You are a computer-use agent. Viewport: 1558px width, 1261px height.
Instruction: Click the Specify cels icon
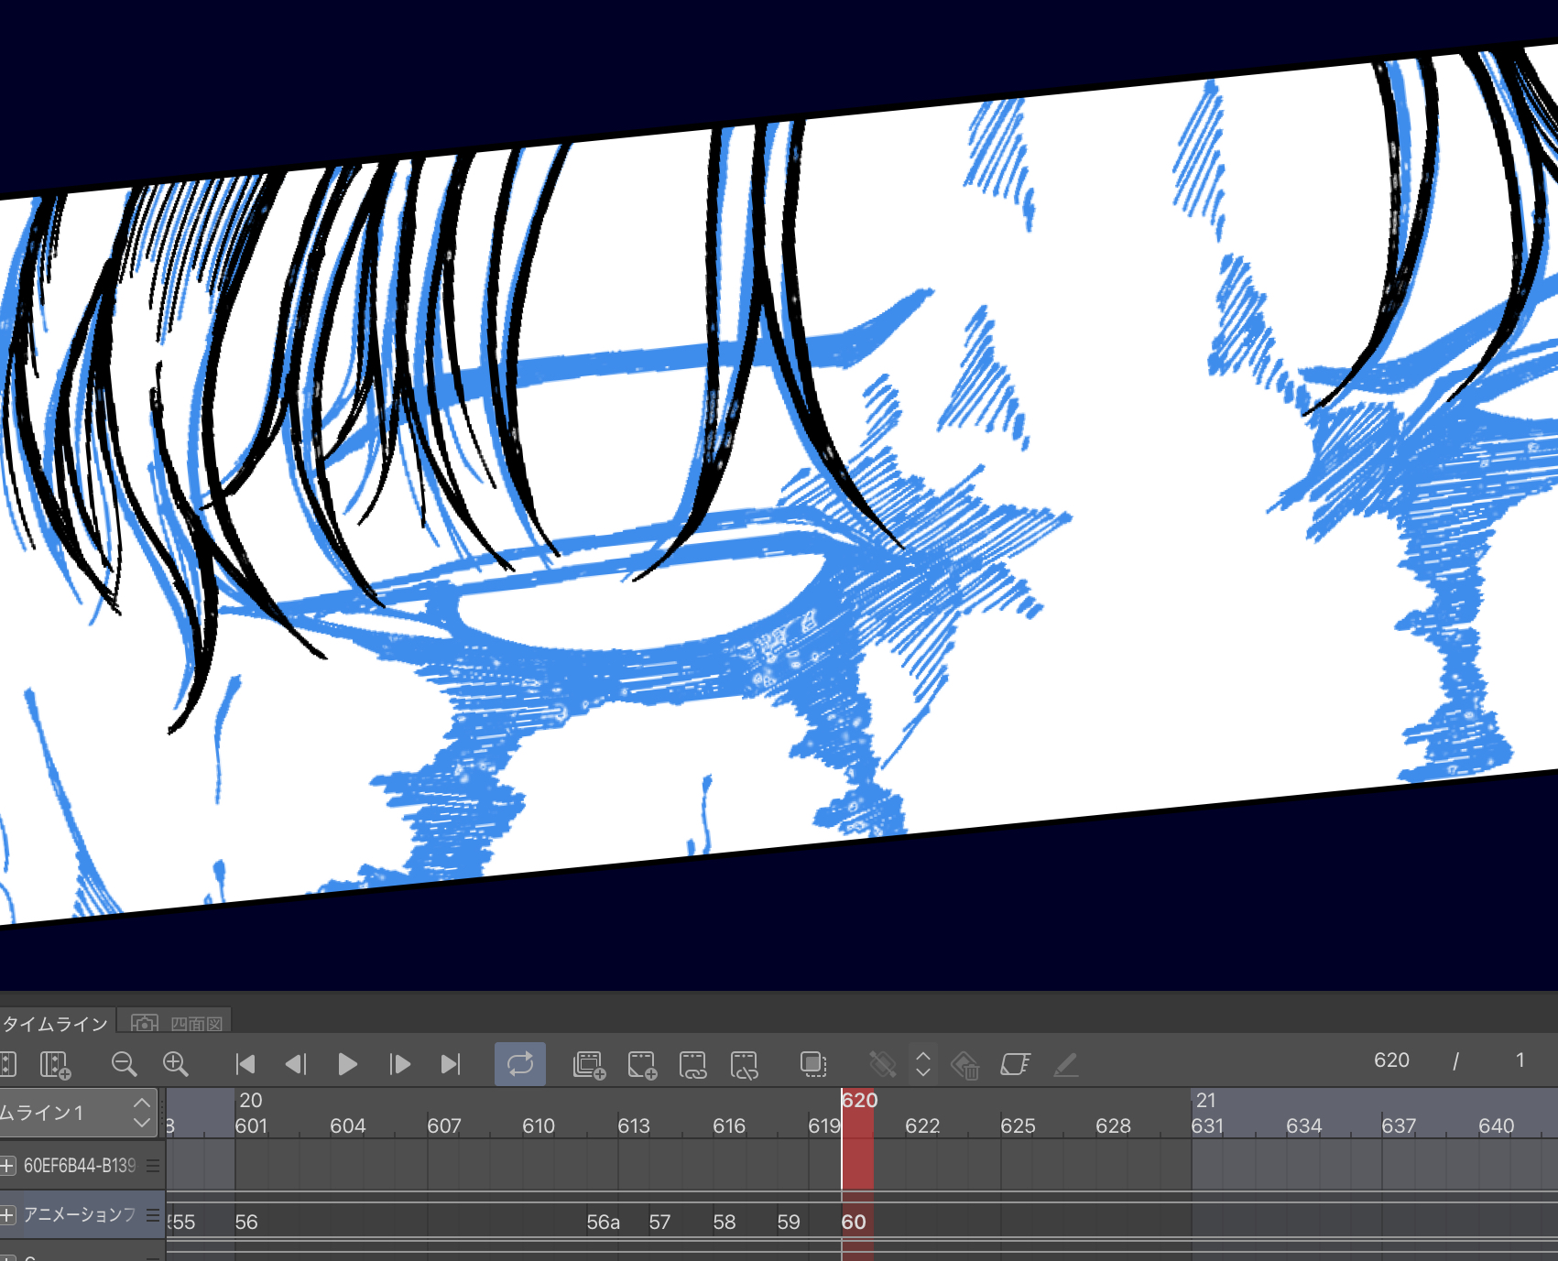(692, 1064)
